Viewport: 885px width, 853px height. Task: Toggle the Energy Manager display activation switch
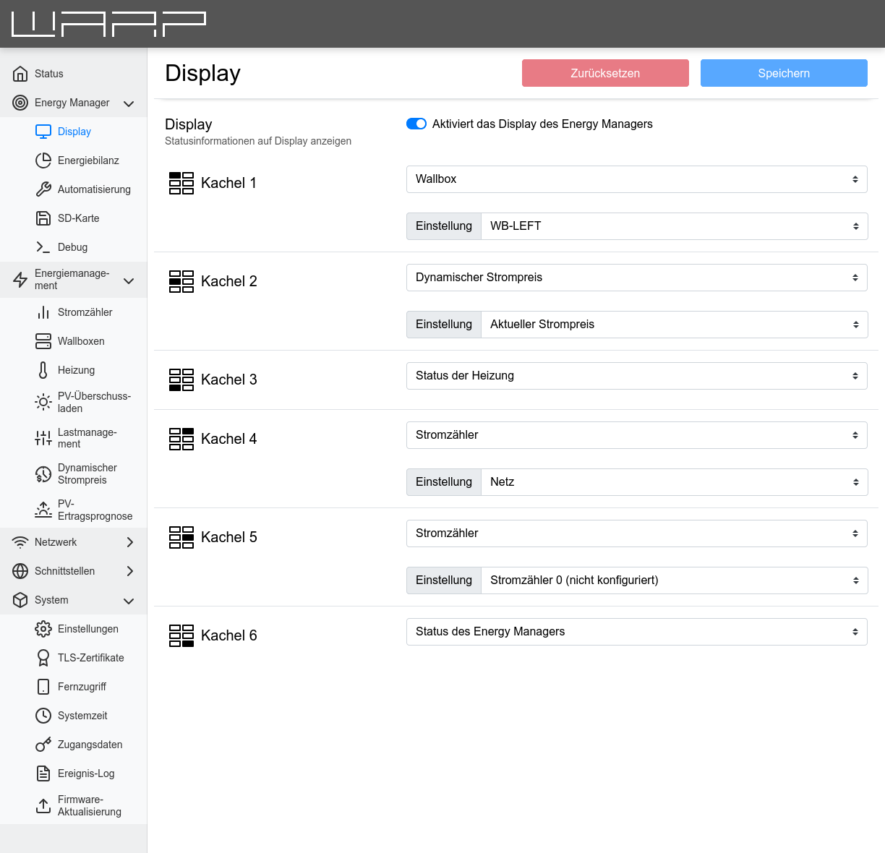(416, 124)
